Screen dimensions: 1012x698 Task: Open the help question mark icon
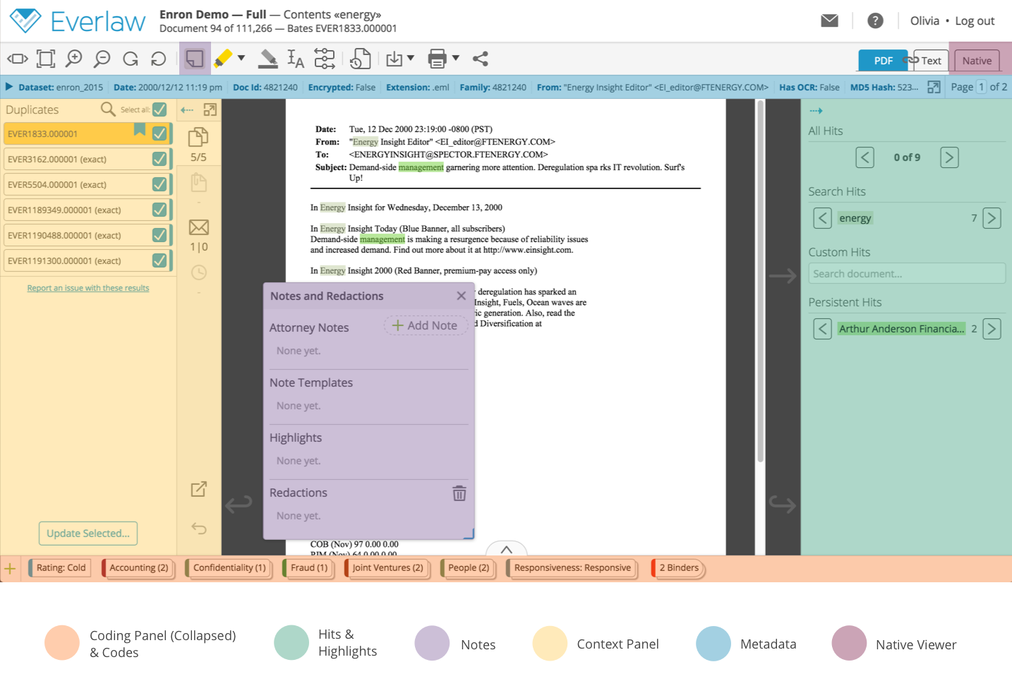click(875, 20)
